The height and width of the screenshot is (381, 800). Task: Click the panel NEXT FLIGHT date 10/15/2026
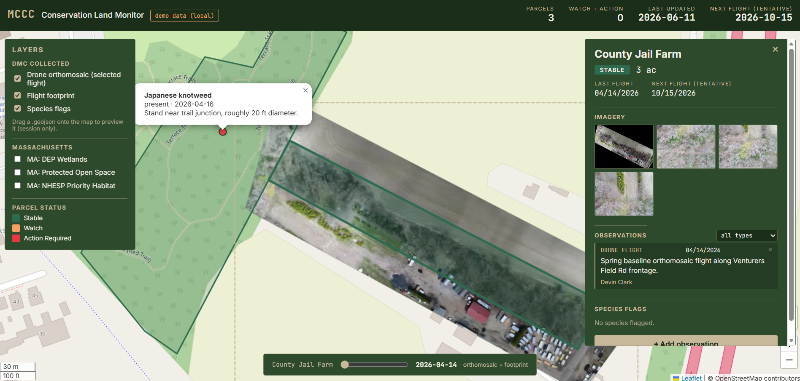(673, 93)
